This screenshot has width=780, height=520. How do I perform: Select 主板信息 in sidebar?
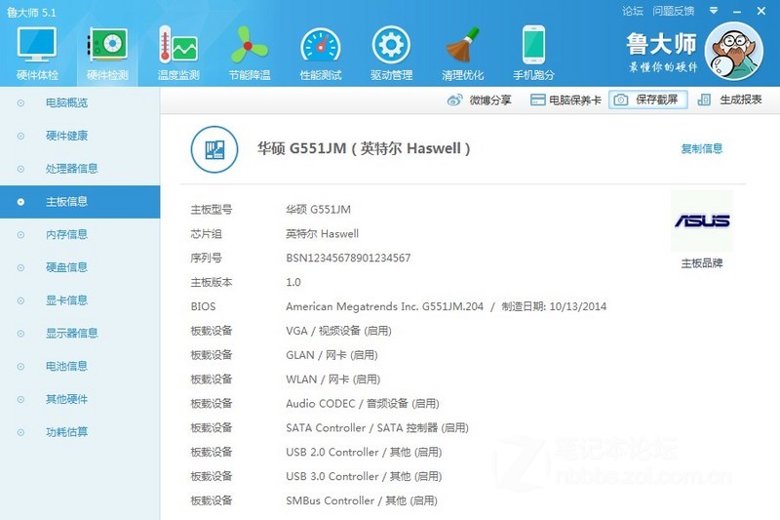click(80, 202)
